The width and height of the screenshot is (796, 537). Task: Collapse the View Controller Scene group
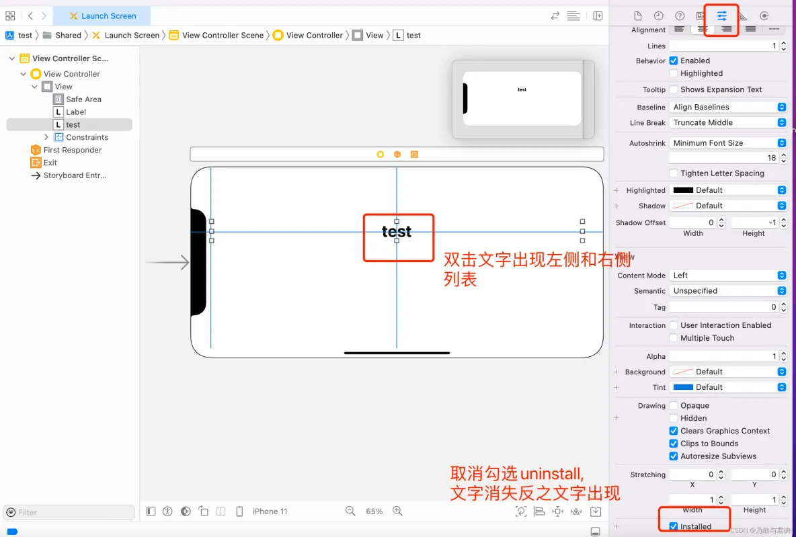(11, 58)
